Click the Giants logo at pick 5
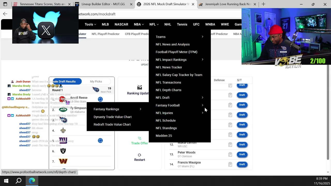The image size is (331, 186). point(63,141)
